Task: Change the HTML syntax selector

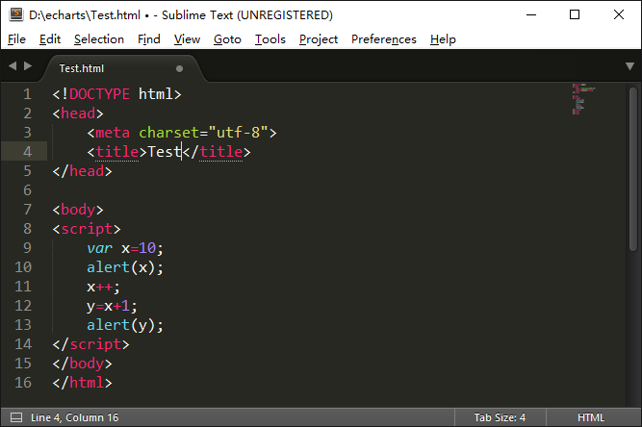Action: click(x=591, y=417)
